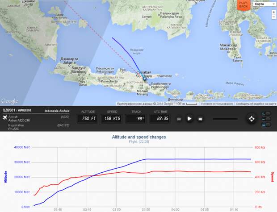
Task: Click the 200 kts axis label
Action: 260,192
